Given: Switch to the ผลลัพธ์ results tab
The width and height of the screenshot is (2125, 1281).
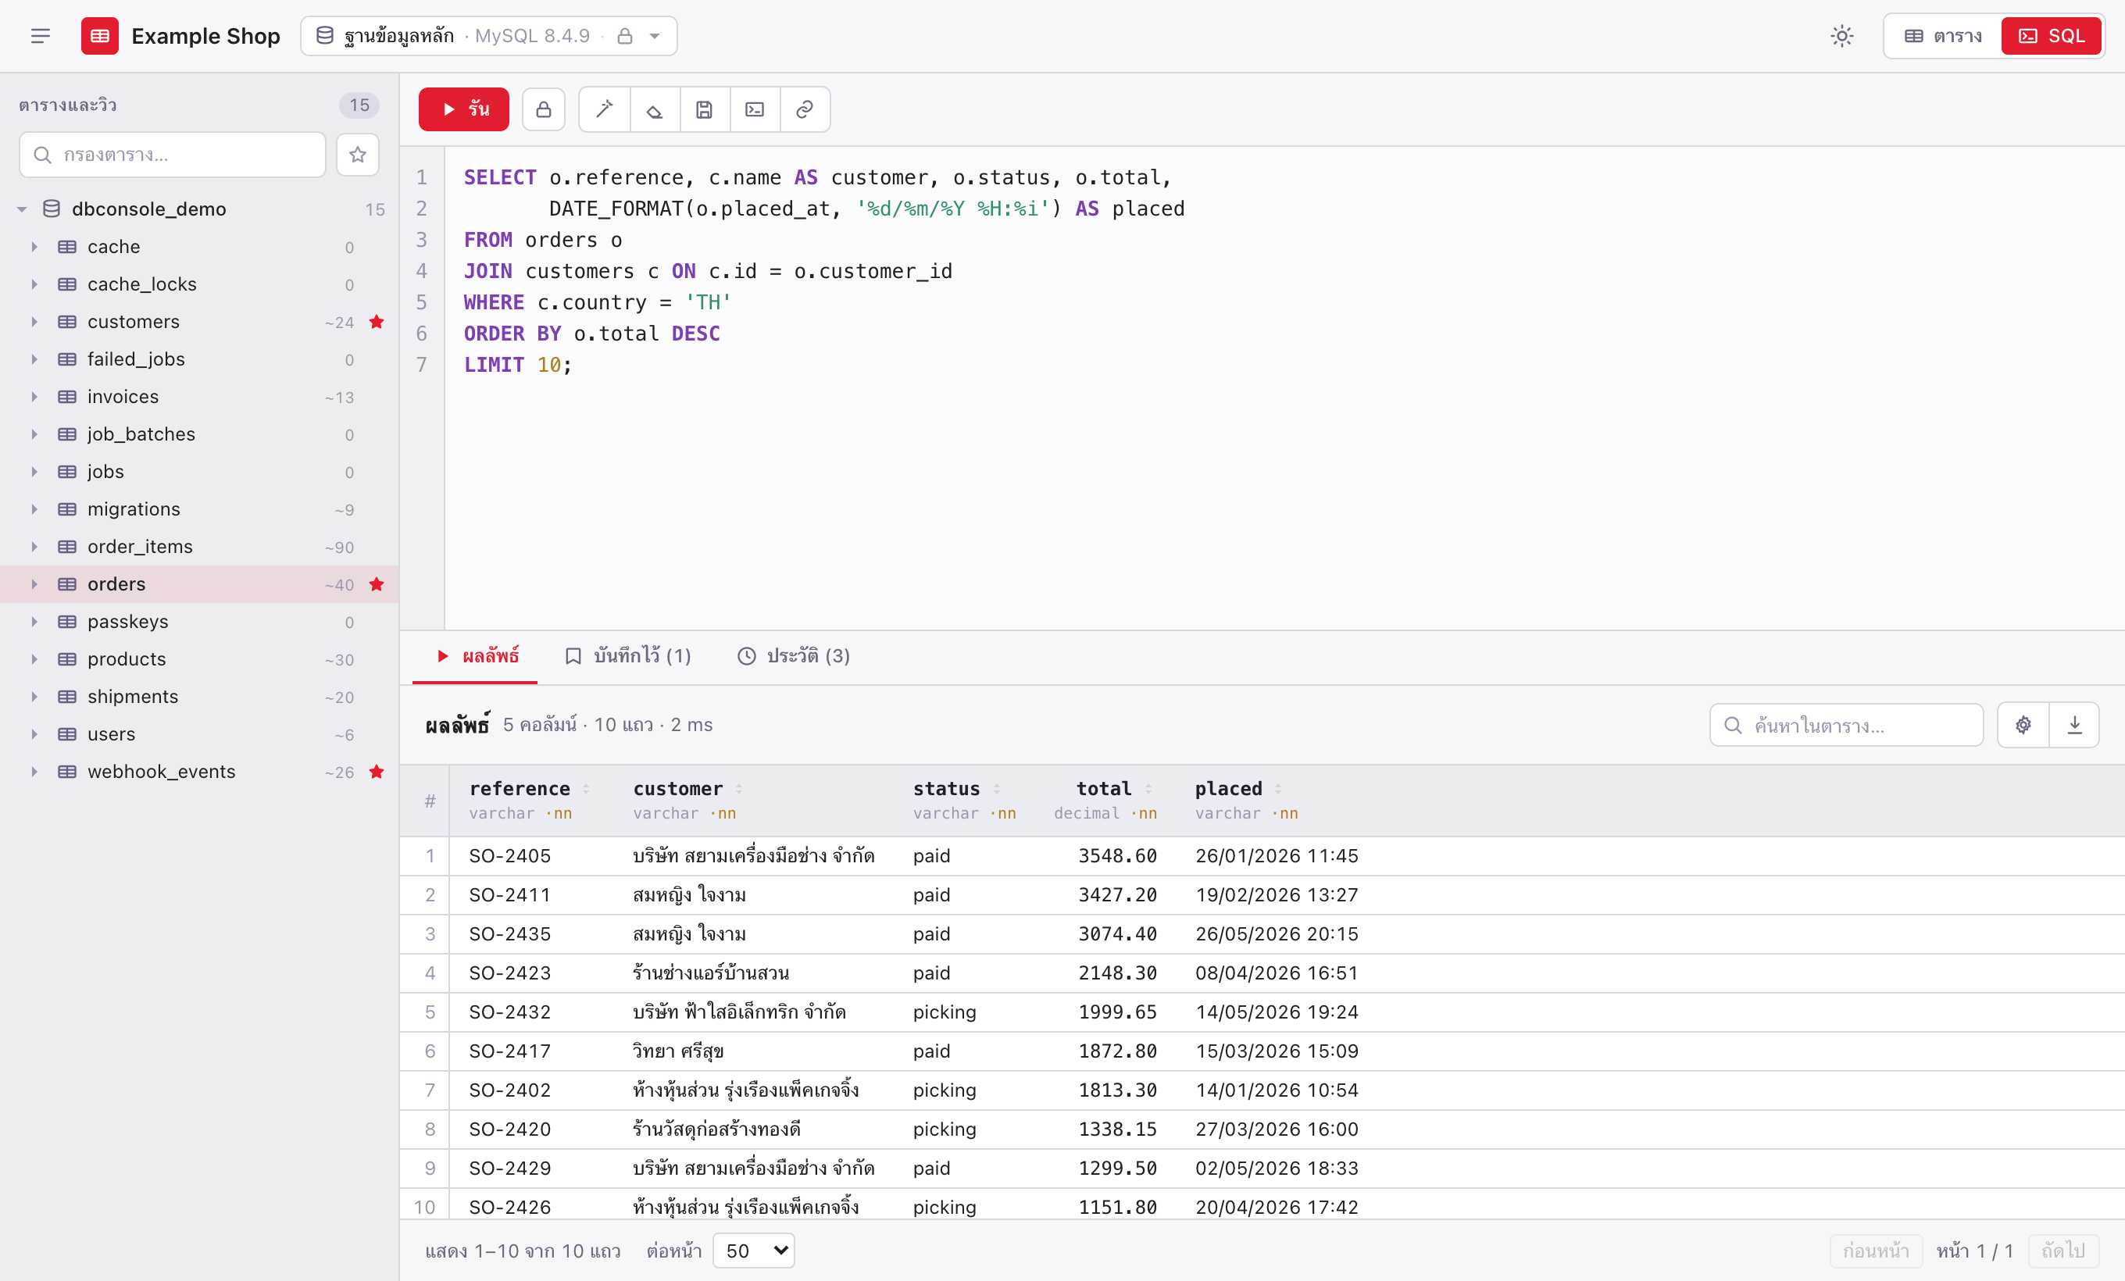Looking at the screenshot, I should 475,656.
